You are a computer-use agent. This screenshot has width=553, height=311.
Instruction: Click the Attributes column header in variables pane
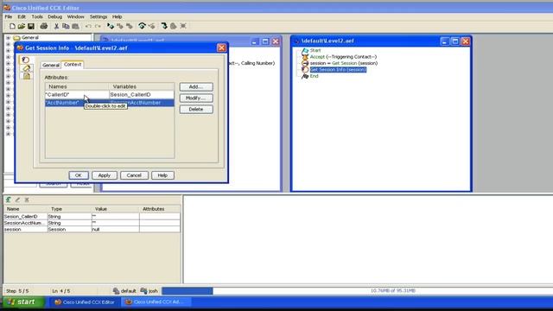tap(160, 209)
